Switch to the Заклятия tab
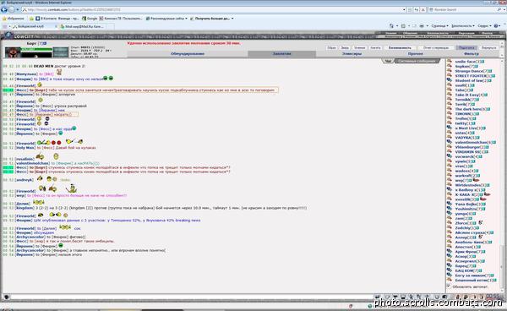Image resolution: width=507 pixels, height=311 pixels. [x=282, y=54]
